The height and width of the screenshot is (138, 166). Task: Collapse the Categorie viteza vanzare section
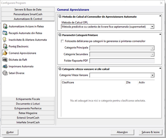coord(160,68)
